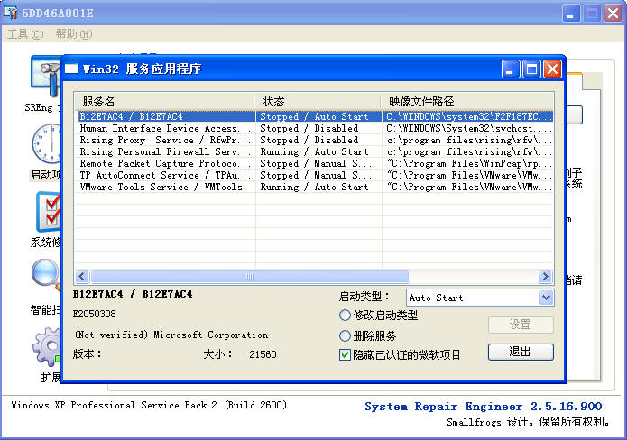Open the 启动类型 Auto Start dropdown
Image resolution: width=627 pixels, height=440 pixels.
(546, 298)
